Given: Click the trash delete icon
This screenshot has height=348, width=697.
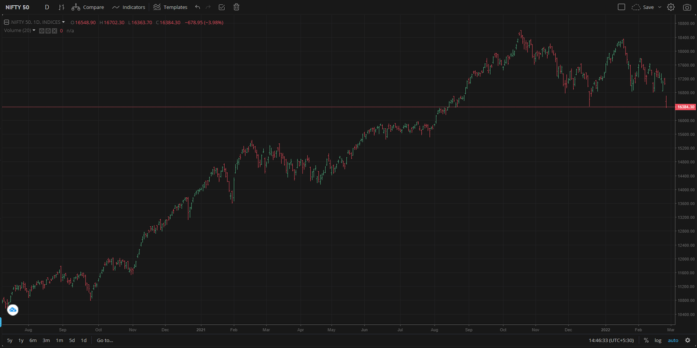Looking at the screenshot, I should 236,7.
